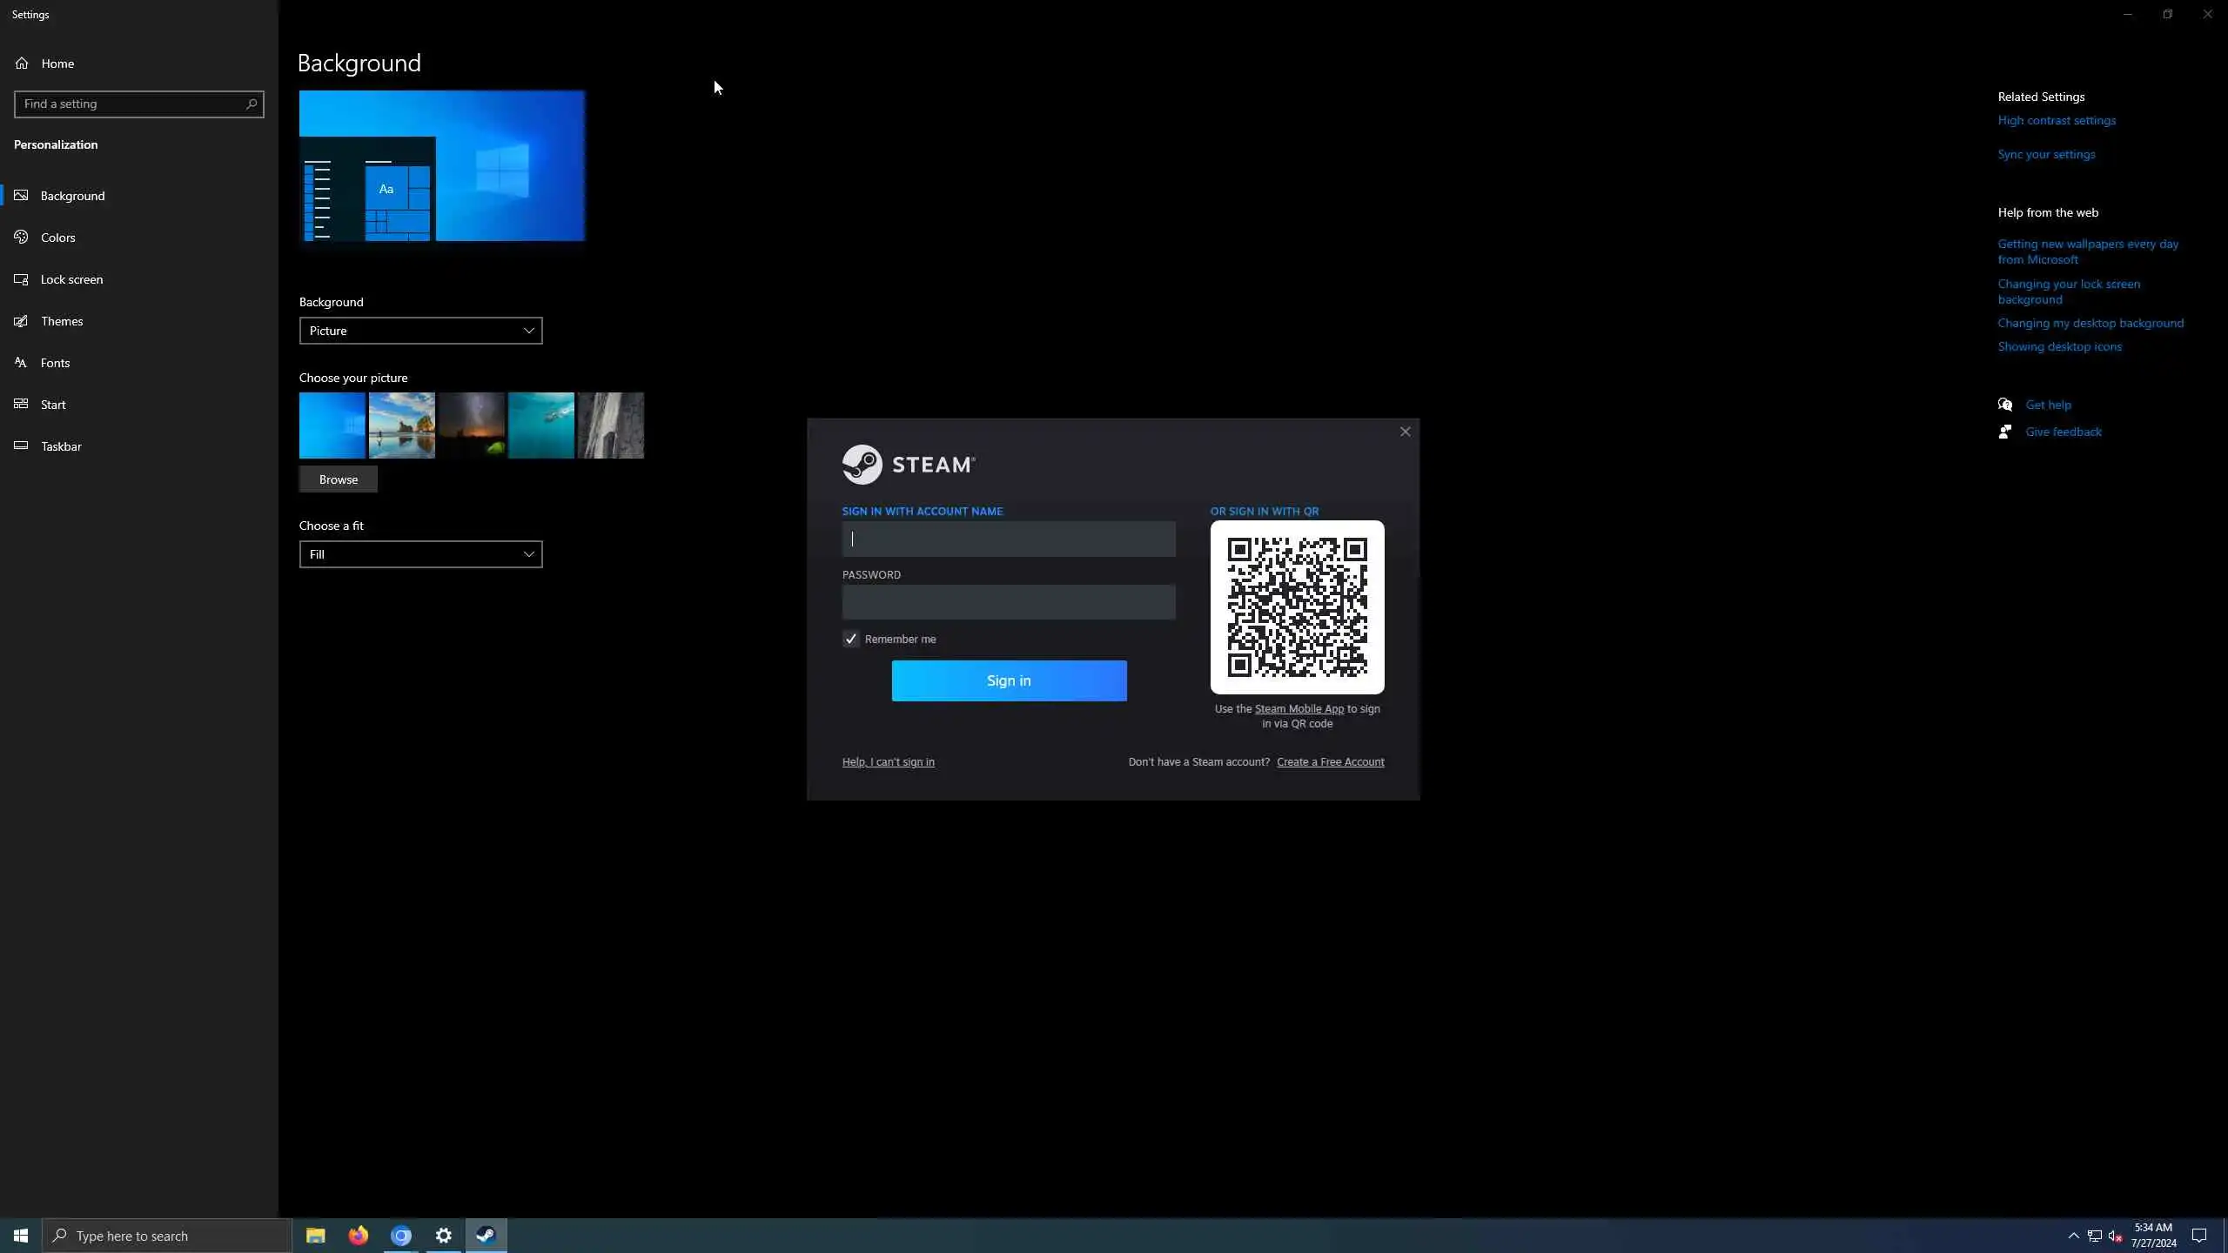
Task: Uncheck the Remember me checkbox
Action: pyautogui.click(x=850, y=640)
